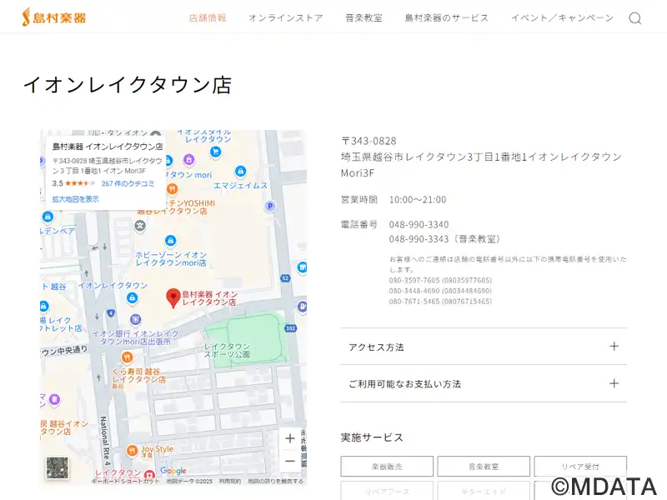Open the 音楽教室 menu
667x500 pixels.
[x=364, y=17]
